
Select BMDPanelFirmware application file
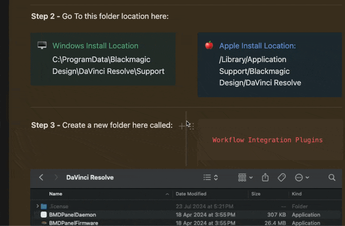click(186, 223)
